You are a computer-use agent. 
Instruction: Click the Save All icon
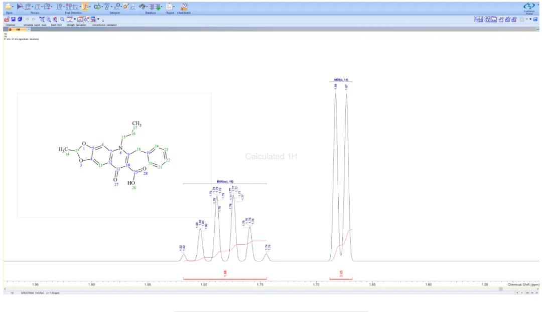coord(20,20)
